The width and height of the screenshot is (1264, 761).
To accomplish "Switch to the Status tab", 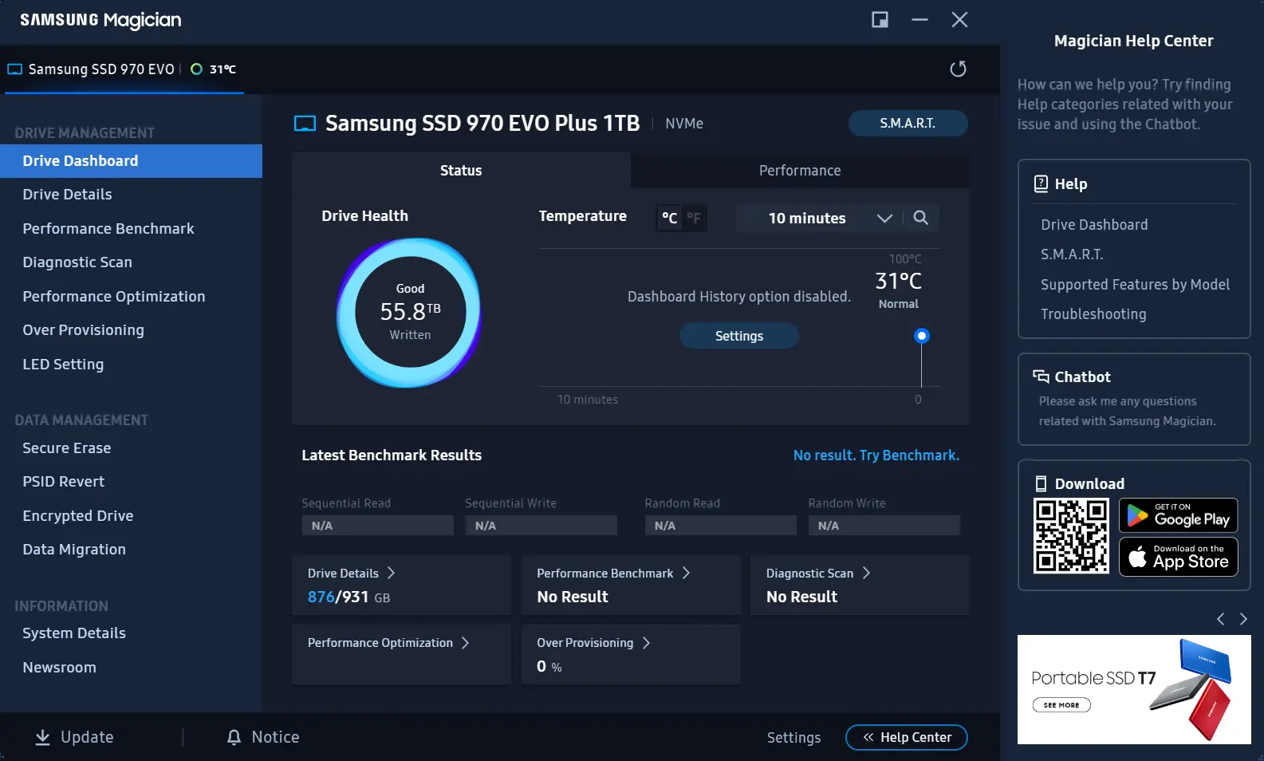I will pos(461,170).
